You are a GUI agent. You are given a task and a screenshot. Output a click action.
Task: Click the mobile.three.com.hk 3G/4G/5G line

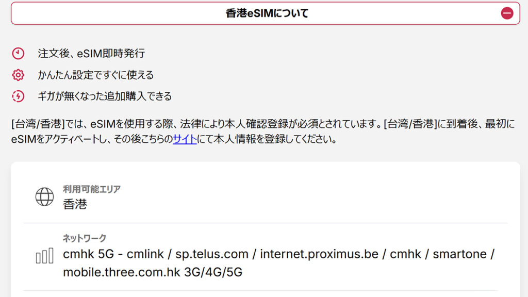153,272
